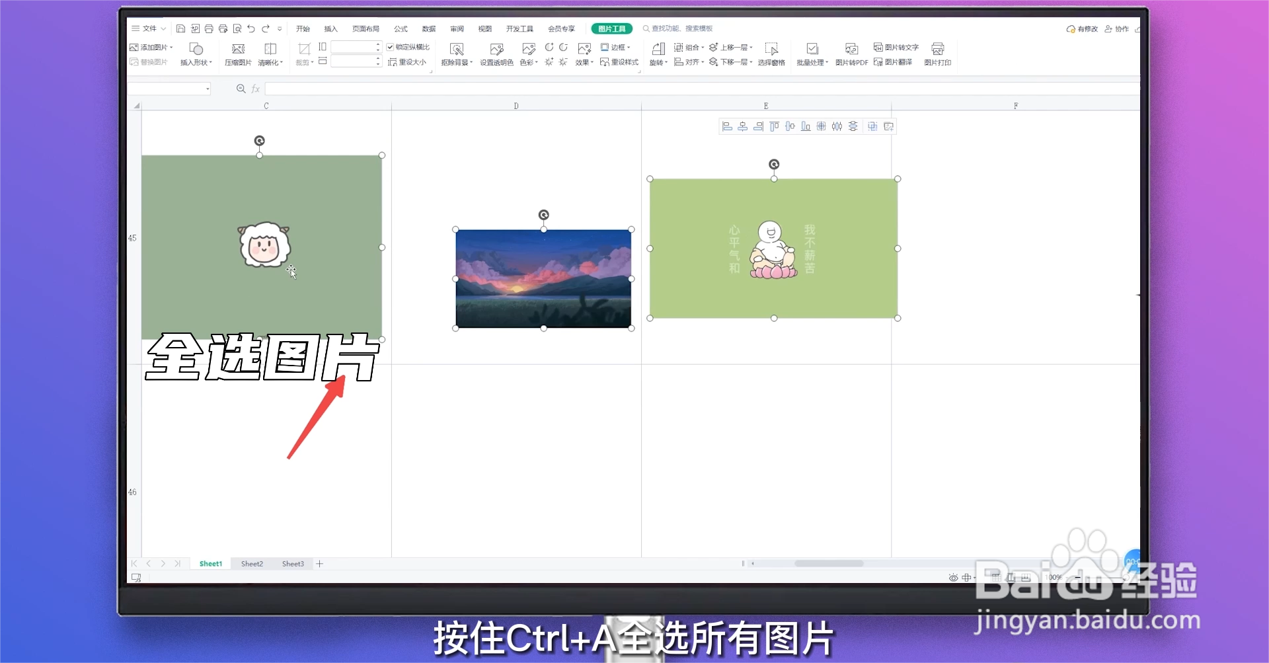The height and width of the screenshot is (663, 1269).
Task: Select the 图片工具 ribbon tab
Action: pos(611,28)
